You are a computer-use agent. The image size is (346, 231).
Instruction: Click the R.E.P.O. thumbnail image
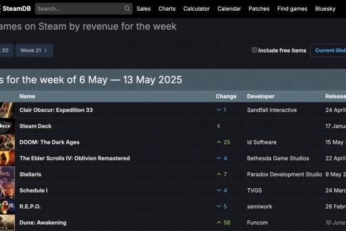click(x=7, y=207)
